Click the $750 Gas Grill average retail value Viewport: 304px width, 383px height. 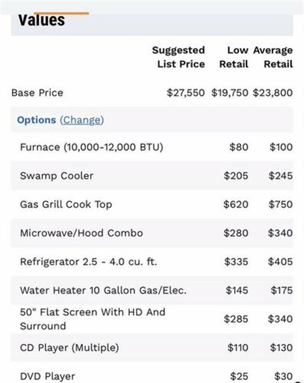click(280, 205)
